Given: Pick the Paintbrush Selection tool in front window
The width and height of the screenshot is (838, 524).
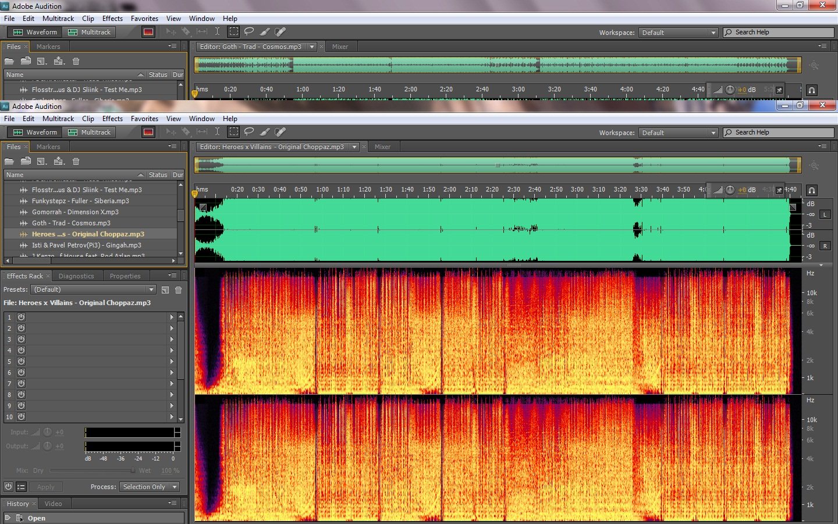Looking at the screenshot, I should 265,132.
